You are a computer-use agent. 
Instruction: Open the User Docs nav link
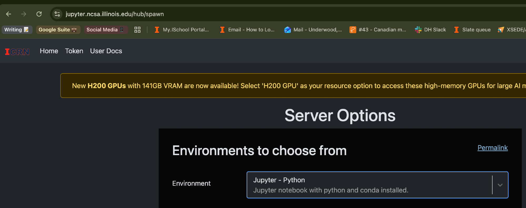106,51
